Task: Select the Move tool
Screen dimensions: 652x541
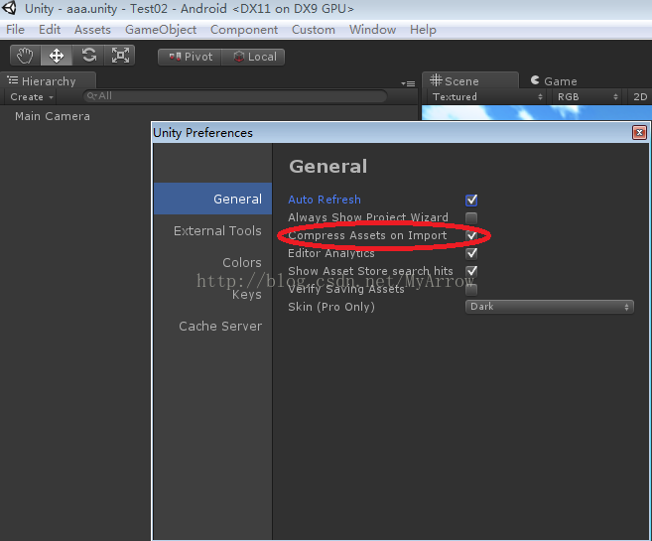Action: point(57,56)
